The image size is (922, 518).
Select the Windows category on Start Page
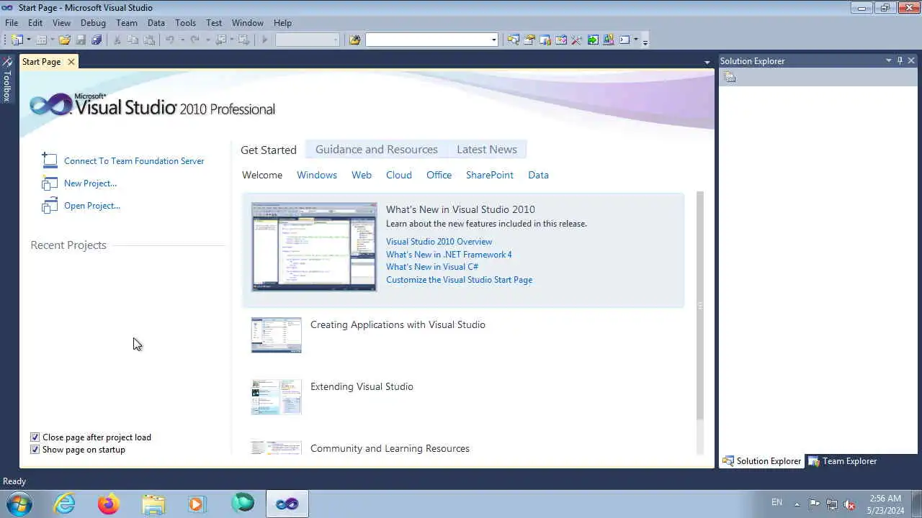tap(317, 175)
